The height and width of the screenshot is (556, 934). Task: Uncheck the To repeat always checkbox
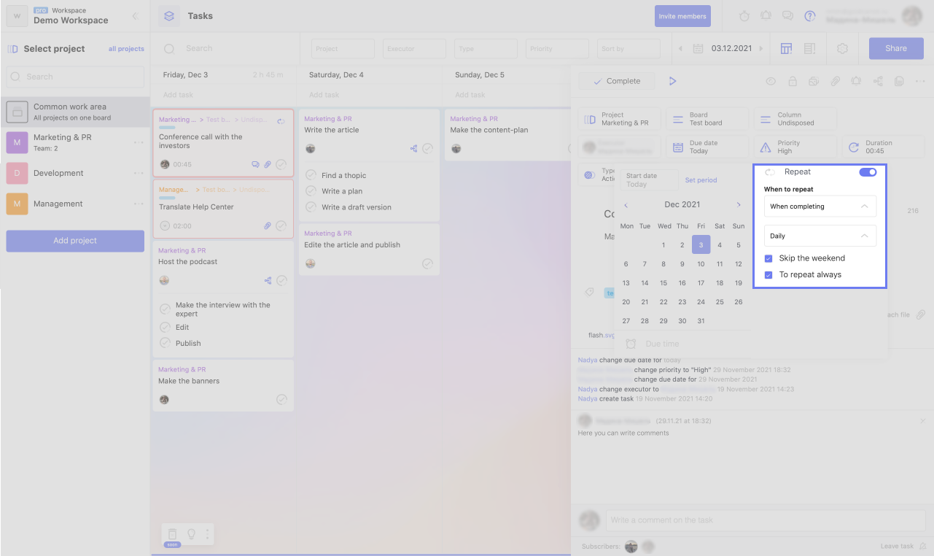pos(768,275)
